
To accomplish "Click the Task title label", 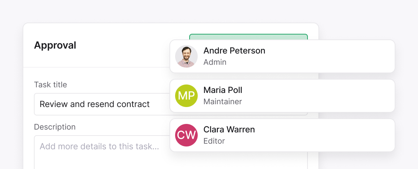I will (50, 84).
